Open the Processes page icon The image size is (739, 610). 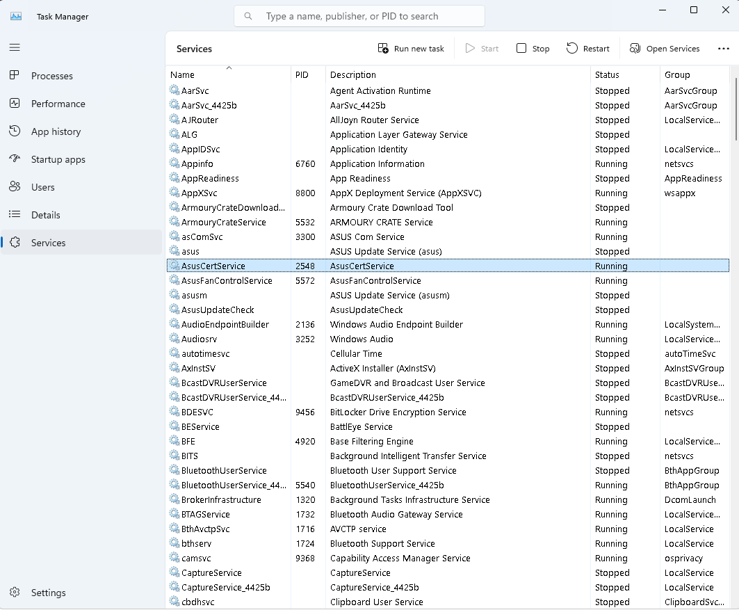(x=15, y=75)
